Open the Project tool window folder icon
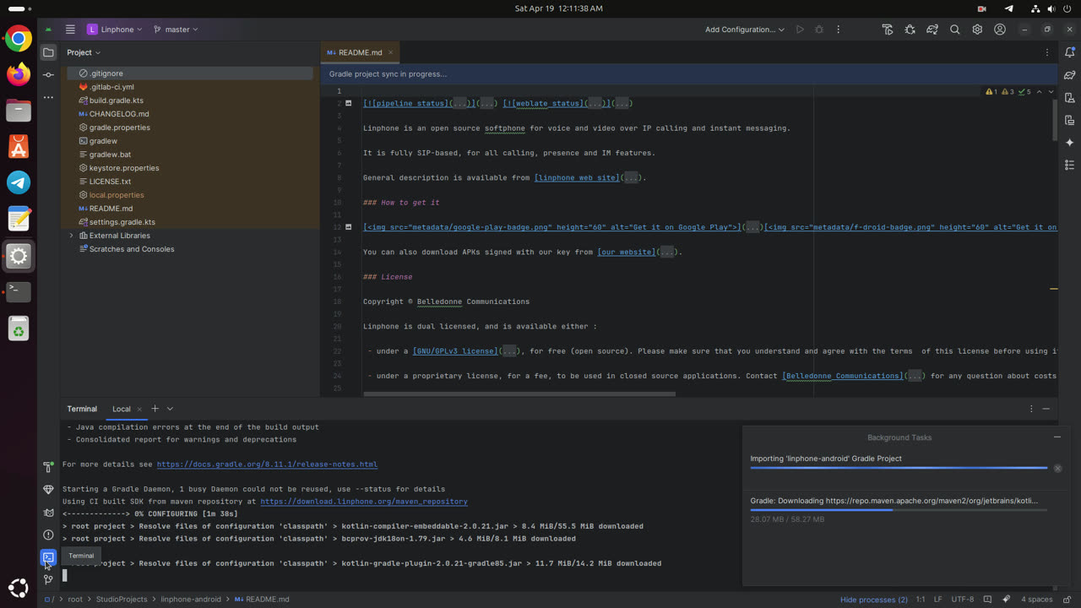The height and width of the screenshot is (608, 1081). pyautogui.click(x=48, y=52)
